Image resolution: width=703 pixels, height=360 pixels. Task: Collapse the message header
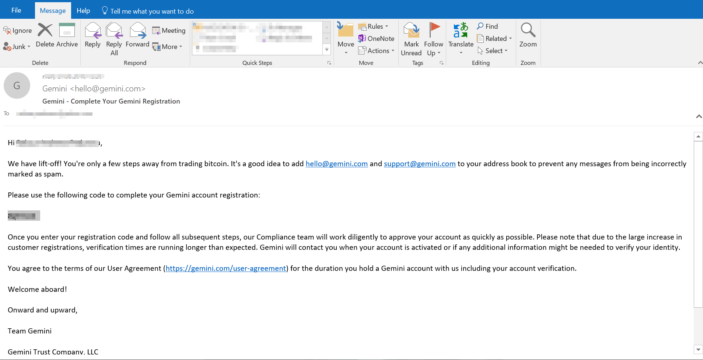[x=699, y=116]
